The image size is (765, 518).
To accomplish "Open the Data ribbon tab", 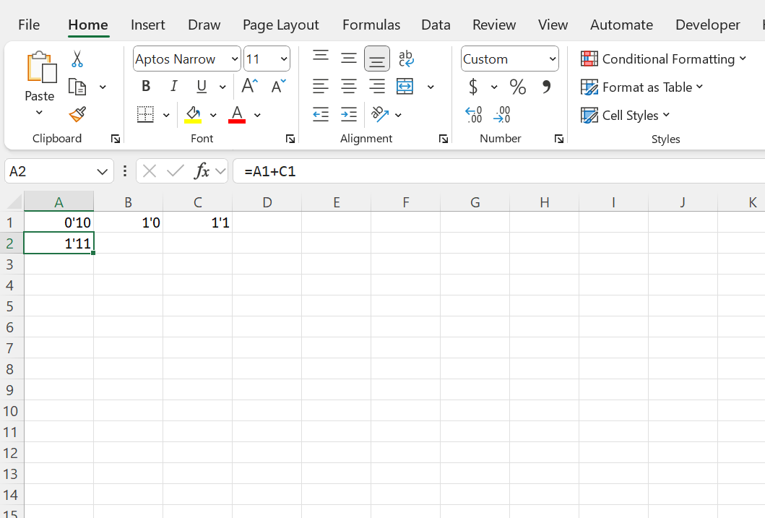I will (x=436, y=24).
